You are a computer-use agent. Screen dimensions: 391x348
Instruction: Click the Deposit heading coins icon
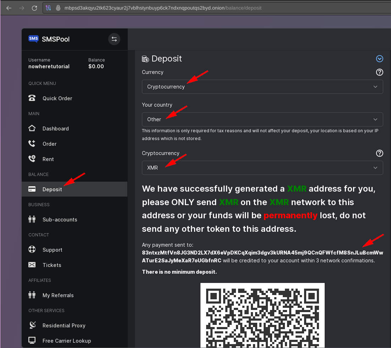pyautogui.click(x=145, y=59)
